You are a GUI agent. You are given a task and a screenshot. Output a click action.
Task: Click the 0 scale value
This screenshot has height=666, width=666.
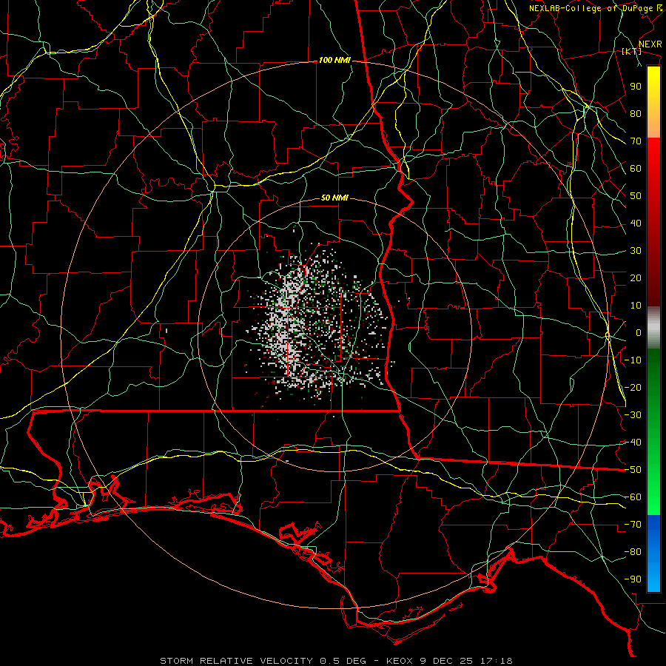coord(639,332)
